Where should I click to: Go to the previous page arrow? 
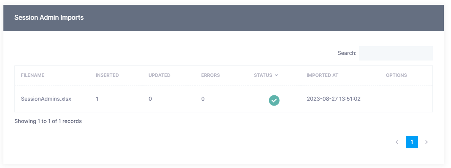397,142
